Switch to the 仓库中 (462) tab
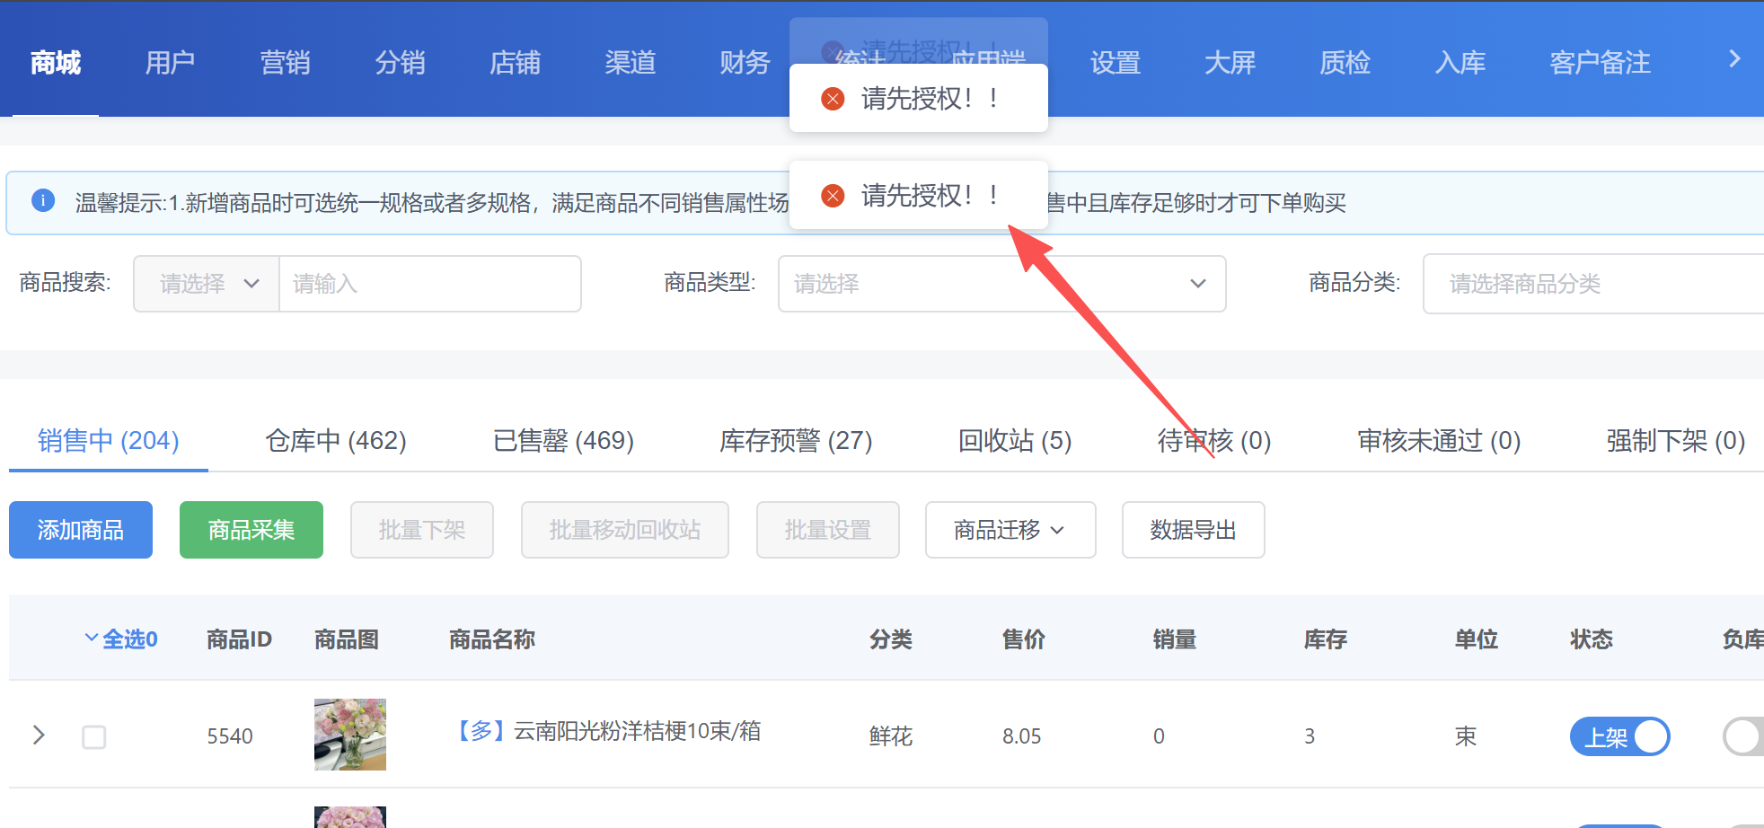Image resolution: width=1764 pixels, height=828 pixels. point(336,441)
